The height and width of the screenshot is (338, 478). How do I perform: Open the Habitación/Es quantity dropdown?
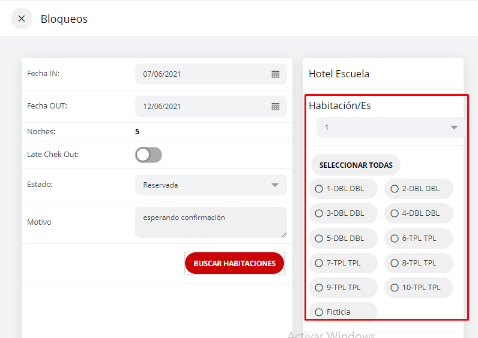point(453,128)
